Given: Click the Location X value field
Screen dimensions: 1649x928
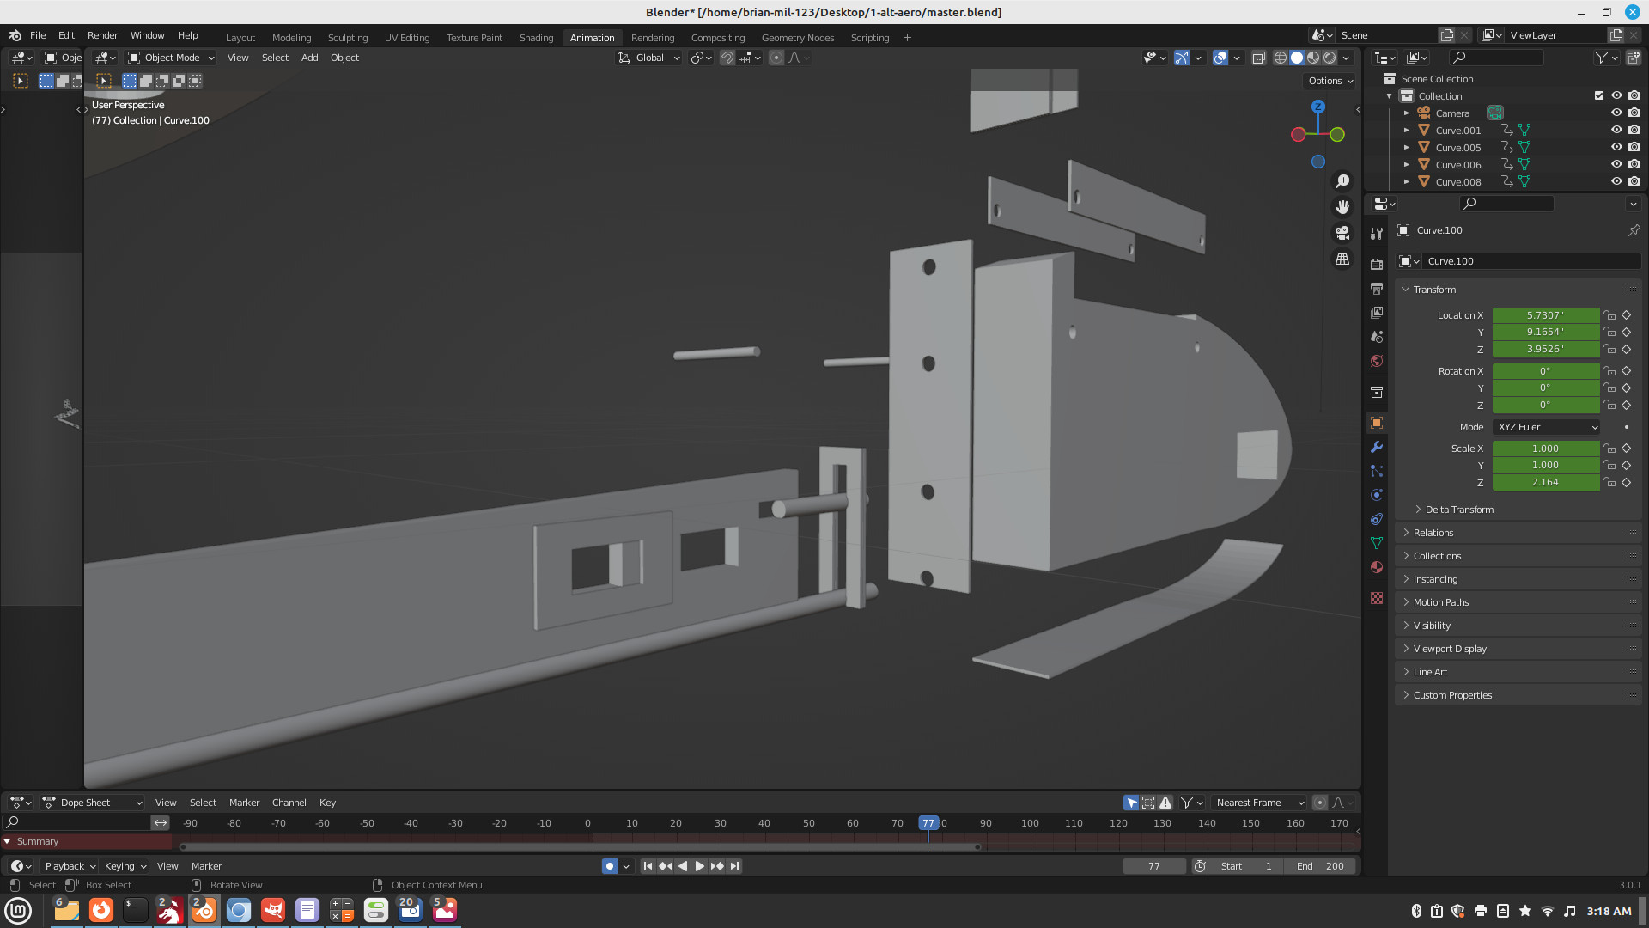Looking at the screenshot, I should pos(1546,315).
